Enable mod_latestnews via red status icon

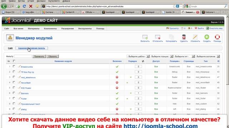pos(117,77)
